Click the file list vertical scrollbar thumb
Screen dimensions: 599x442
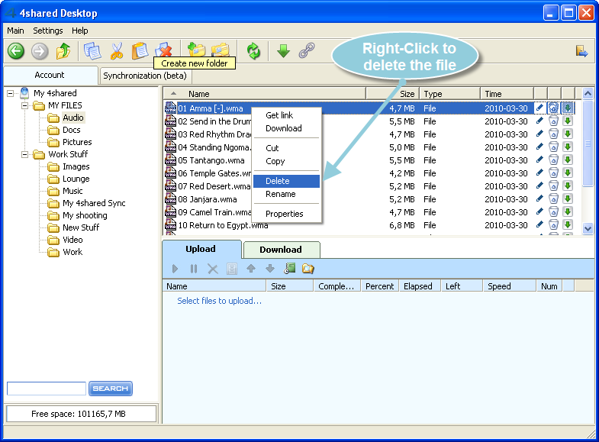coord(588,144)
